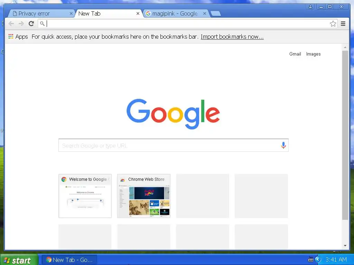Open the Apps shortcut in bookmarks bar
Screen dimensions: 354x265
[18, 37]
